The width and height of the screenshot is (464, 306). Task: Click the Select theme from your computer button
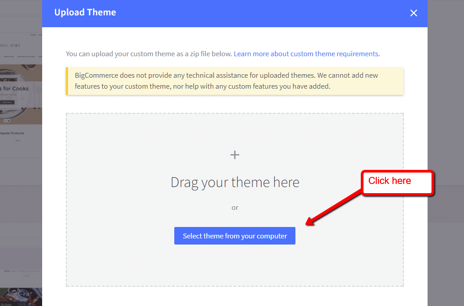[234, 235]
